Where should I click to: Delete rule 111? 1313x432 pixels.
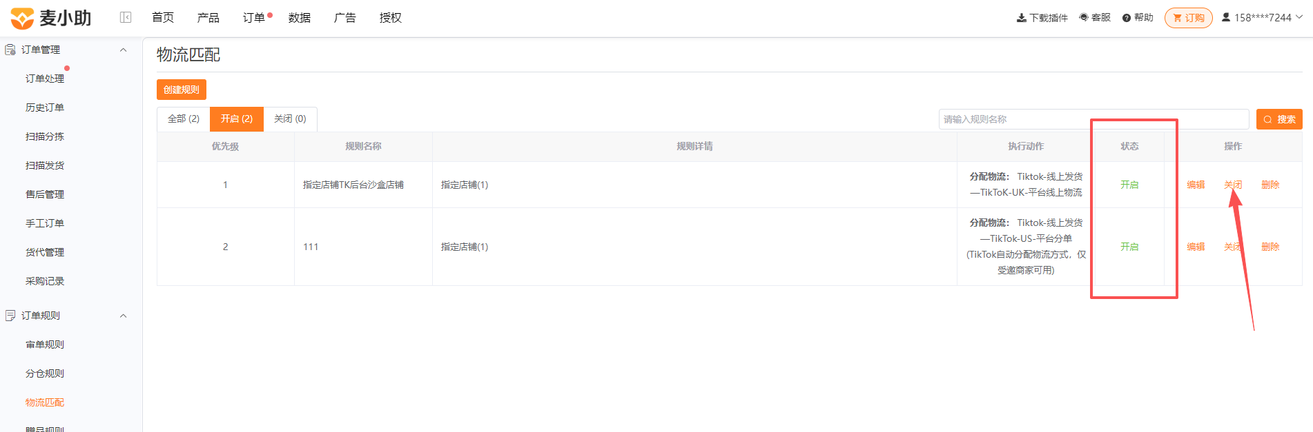tap(1270, 247)
